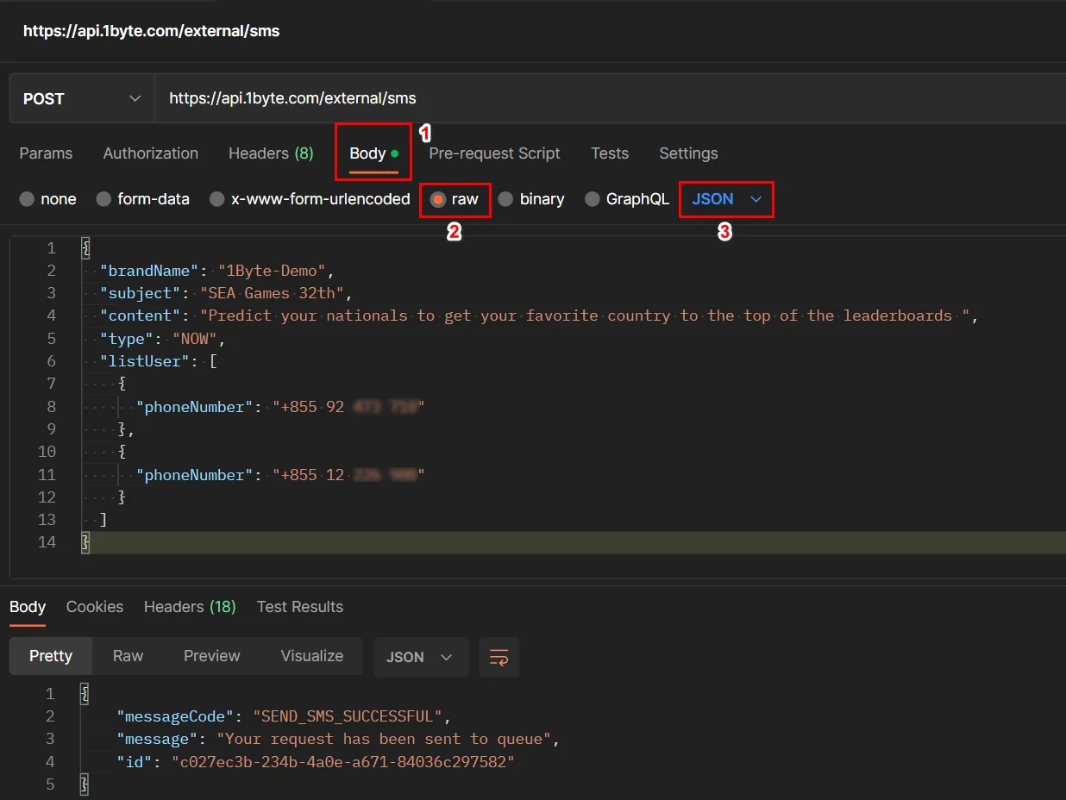Click the "listUser" key in editor
1066x800 pixels.
coord(145,361)
